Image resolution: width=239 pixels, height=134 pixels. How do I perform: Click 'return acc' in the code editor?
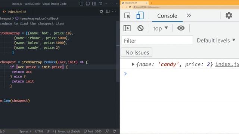coord(22,72)
